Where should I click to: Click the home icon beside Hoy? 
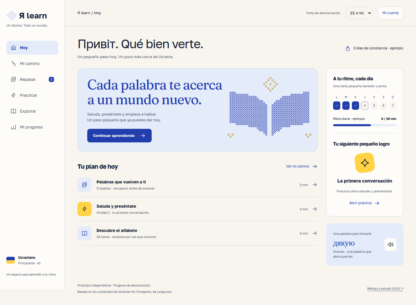13,48
